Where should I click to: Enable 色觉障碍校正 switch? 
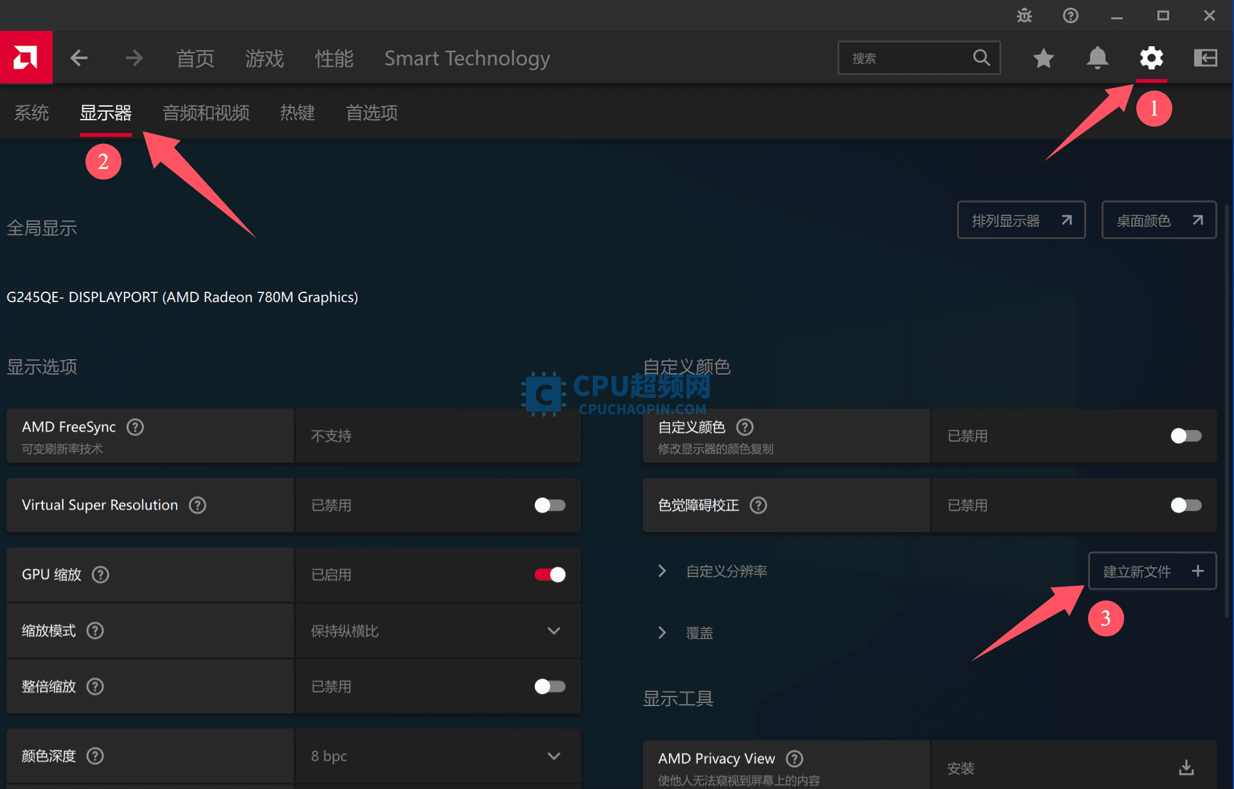tap(1186, 506)
